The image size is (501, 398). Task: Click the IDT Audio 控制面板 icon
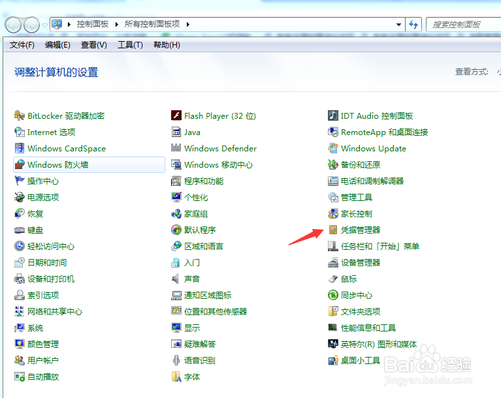tap(333, 115)
